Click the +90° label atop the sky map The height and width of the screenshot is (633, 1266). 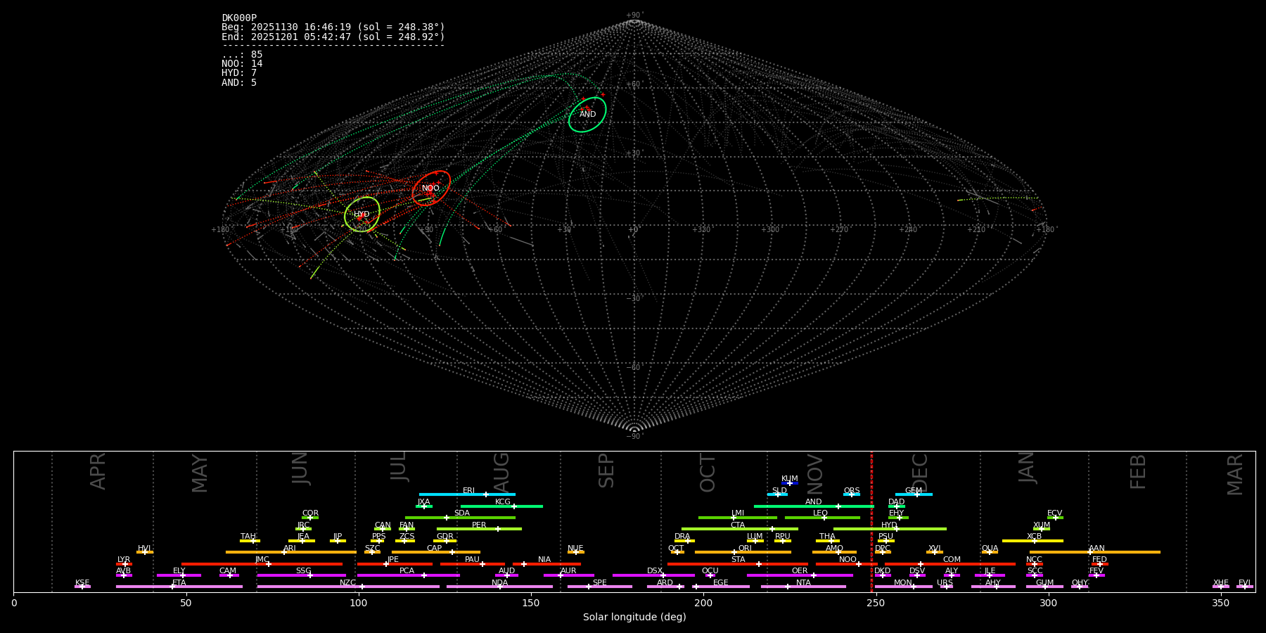[x=634, y=15]
